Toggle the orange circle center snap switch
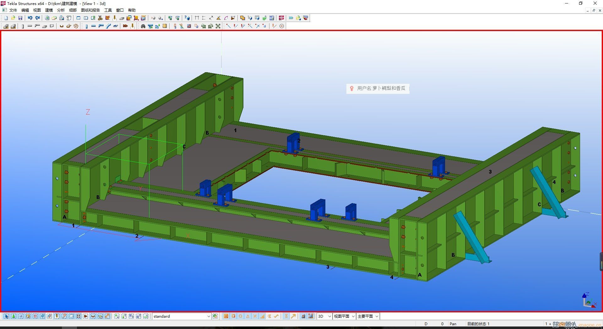This screenshot has width=603, height=329. click(241, 316)
